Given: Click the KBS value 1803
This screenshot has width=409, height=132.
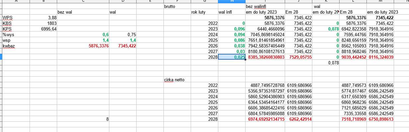Looking at the screenshot, I should point(43,23).
